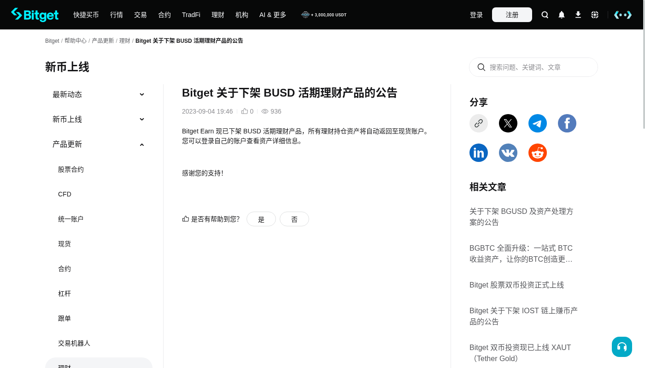
Task: Open the 理财 menu in the header
Action: click(218, 15)
